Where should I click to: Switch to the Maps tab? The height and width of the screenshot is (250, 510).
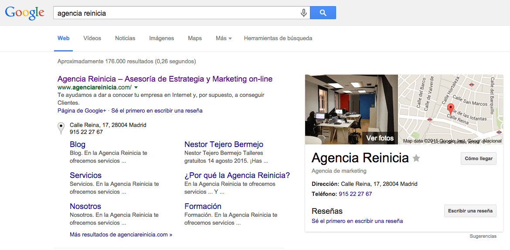194,38
